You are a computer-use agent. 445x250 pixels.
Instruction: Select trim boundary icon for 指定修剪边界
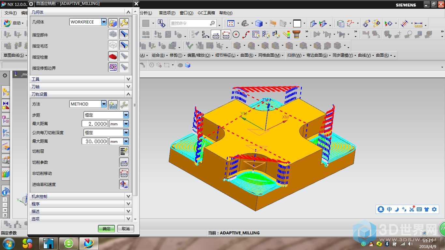[x=113, y=67]
